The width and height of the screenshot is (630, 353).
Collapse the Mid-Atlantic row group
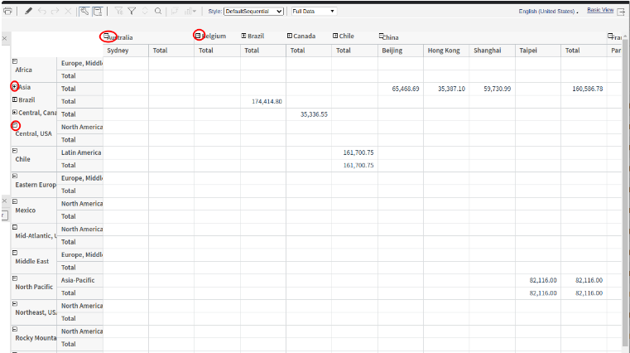click(15, 227)
